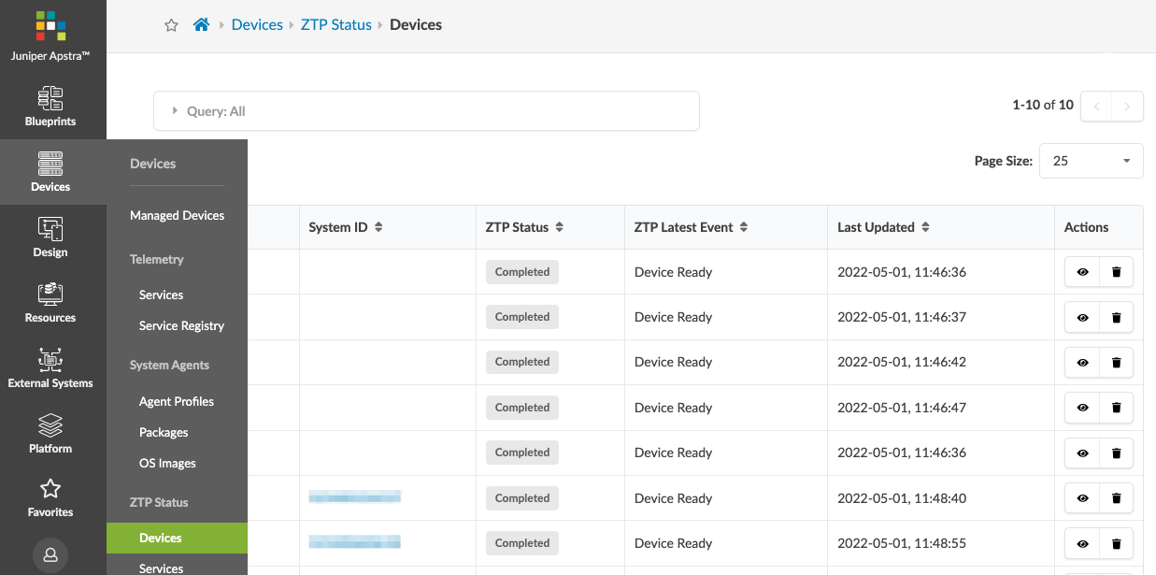View the device updated at 11:48:40

(1082, 498)
